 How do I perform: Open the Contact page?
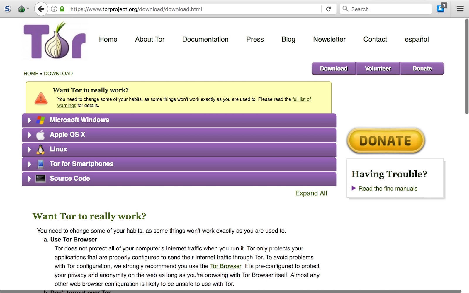[375, 39]
